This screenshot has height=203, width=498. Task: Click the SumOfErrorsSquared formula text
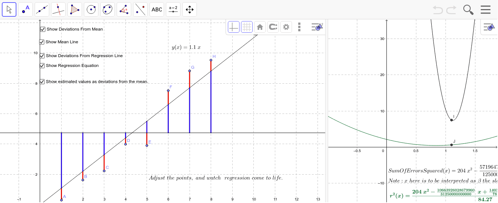pyautogui.click(x=443, y=170)
